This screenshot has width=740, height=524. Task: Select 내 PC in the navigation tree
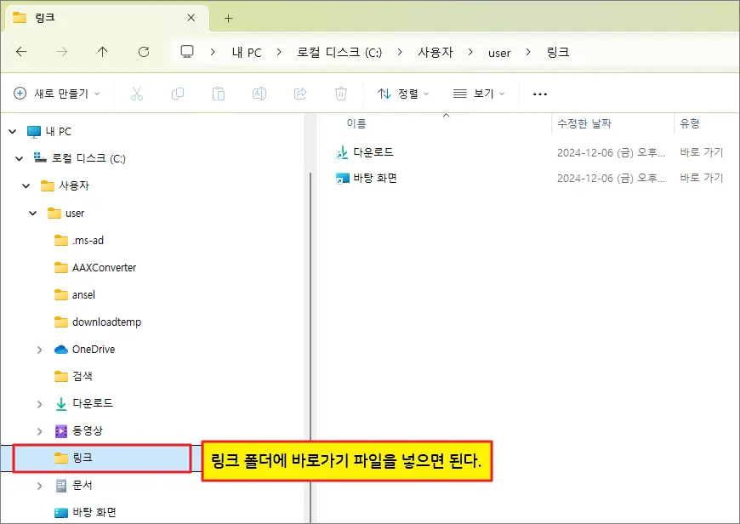point(49,132)
